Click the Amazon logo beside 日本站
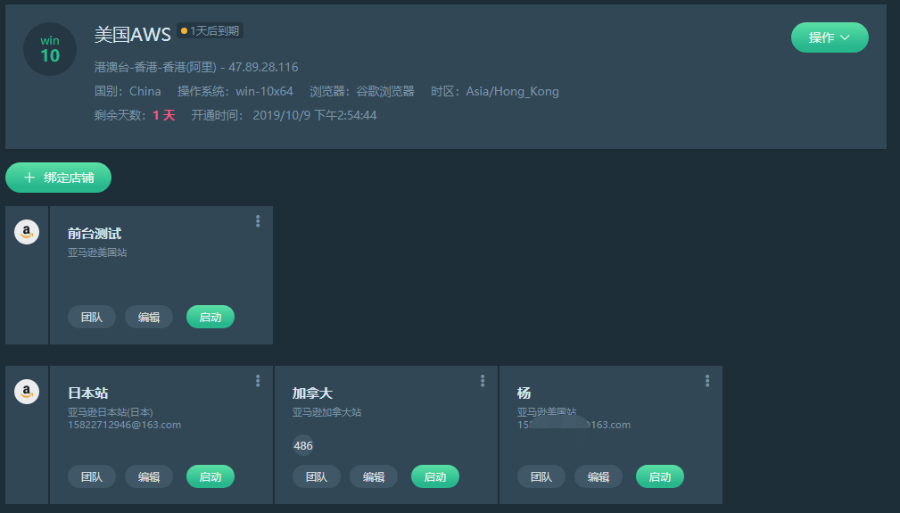Screen dimensions: 900x513 [x=27, y=392]
